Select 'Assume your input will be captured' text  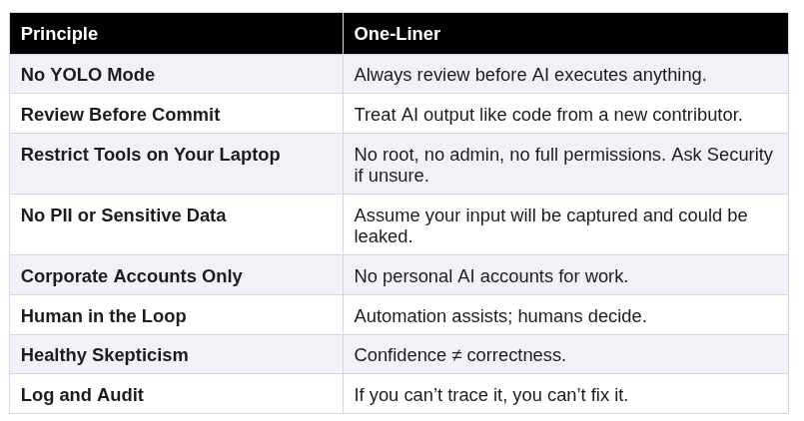tap(550, 215)
